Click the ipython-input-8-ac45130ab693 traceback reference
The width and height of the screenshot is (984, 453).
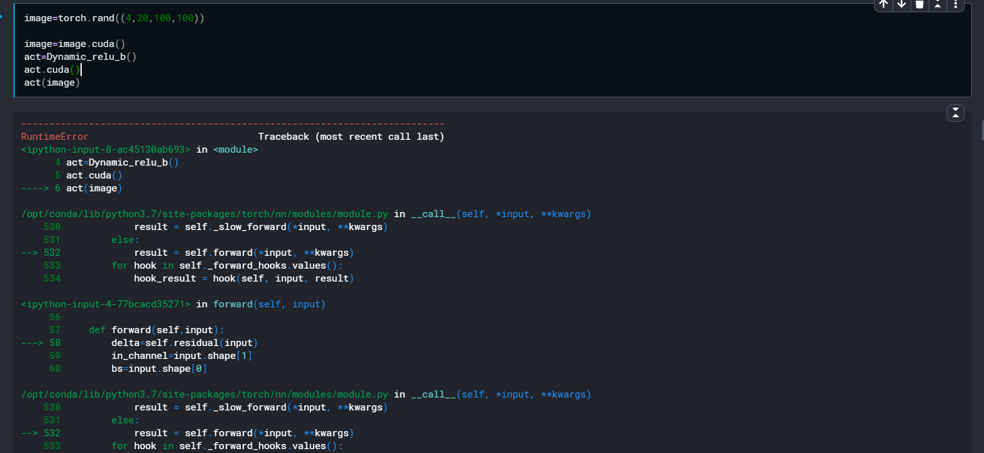click(106, 149)
